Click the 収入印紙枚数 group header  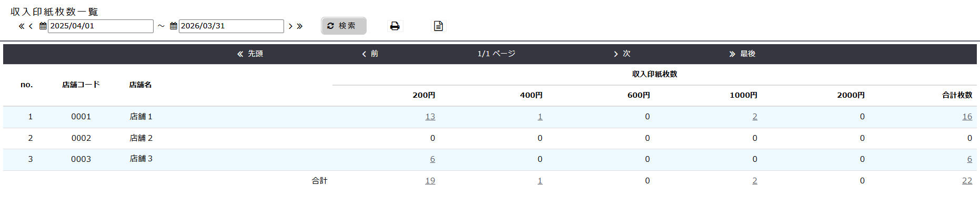click(655, 74)
